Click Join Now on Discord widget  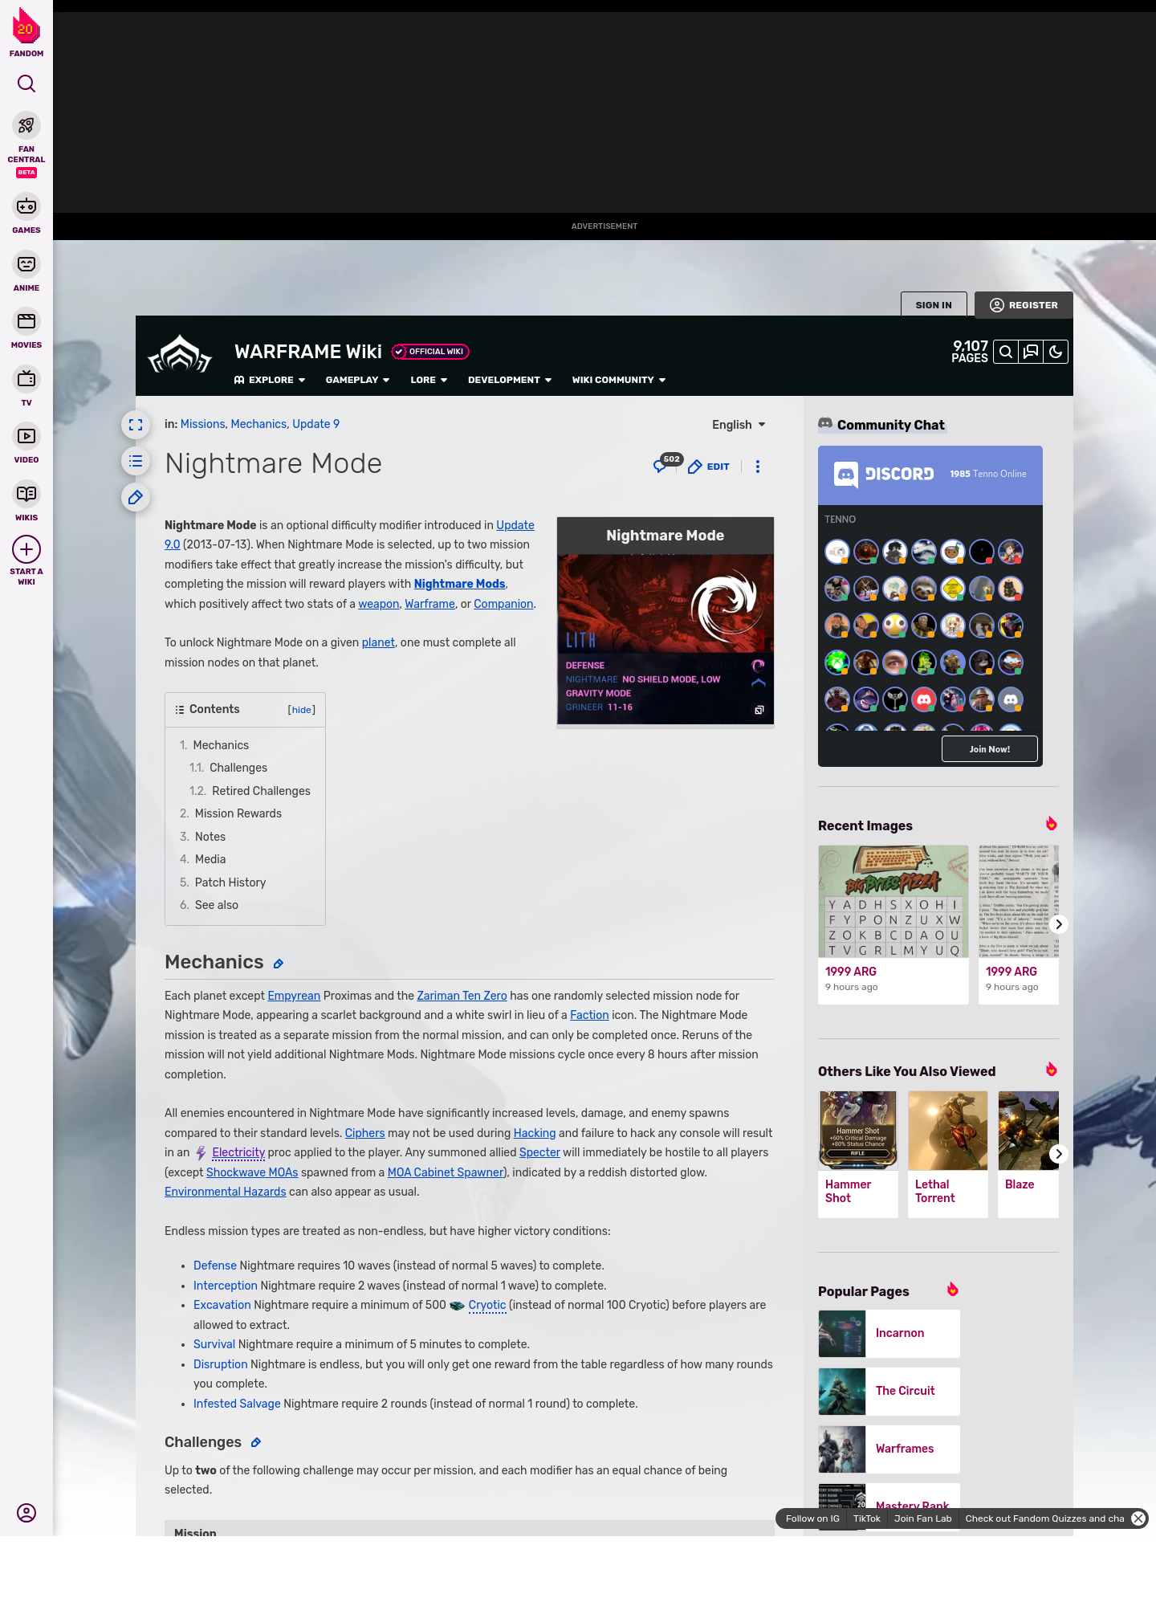[990, 749]
